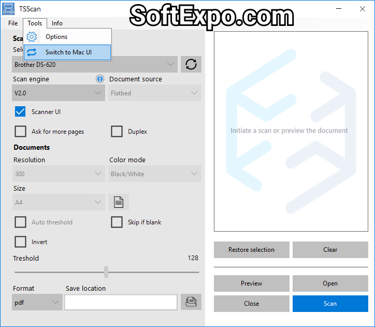Click the Clear button
Viewport: 375px width, 327px height.
click(330, 250)
